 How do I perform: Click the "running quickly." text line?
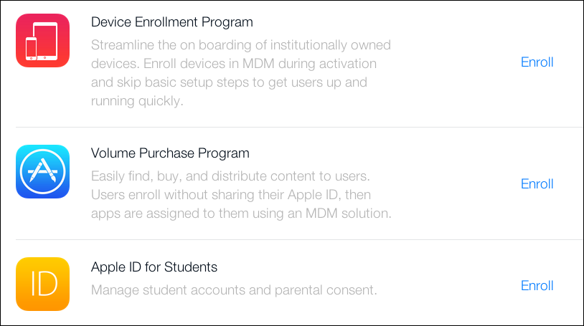[x=137, y=100]
